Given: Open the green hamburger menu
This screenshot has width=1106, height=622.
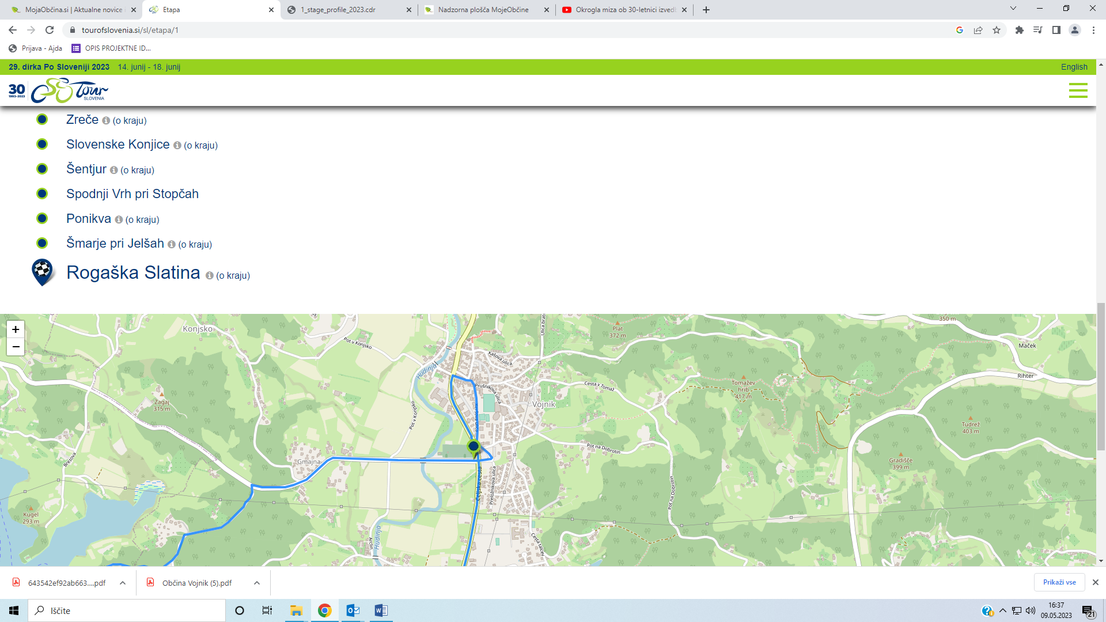Looking at the screenshot, I should 1078,90.
